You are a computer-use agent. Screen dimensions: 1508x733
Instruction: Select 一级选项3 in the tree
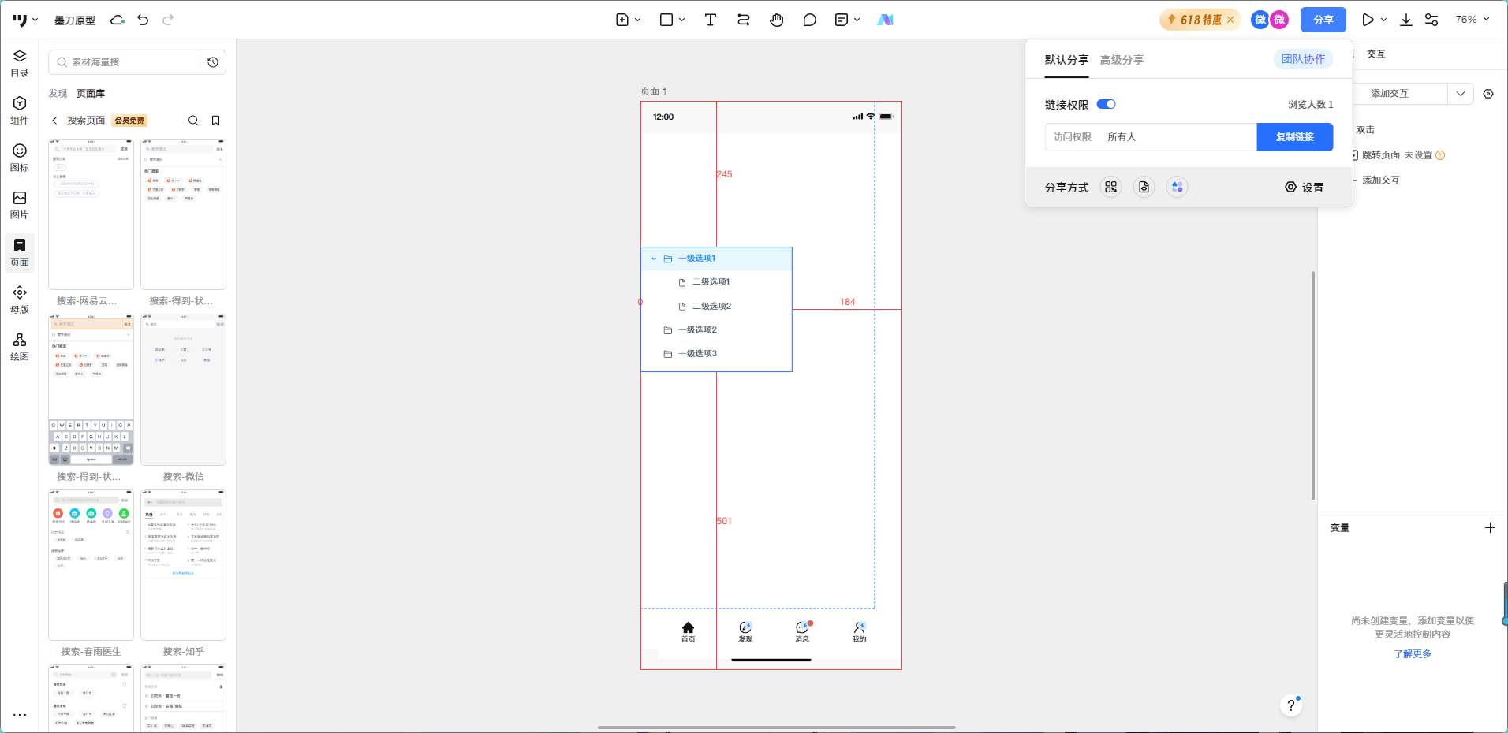tap(716, 354)
